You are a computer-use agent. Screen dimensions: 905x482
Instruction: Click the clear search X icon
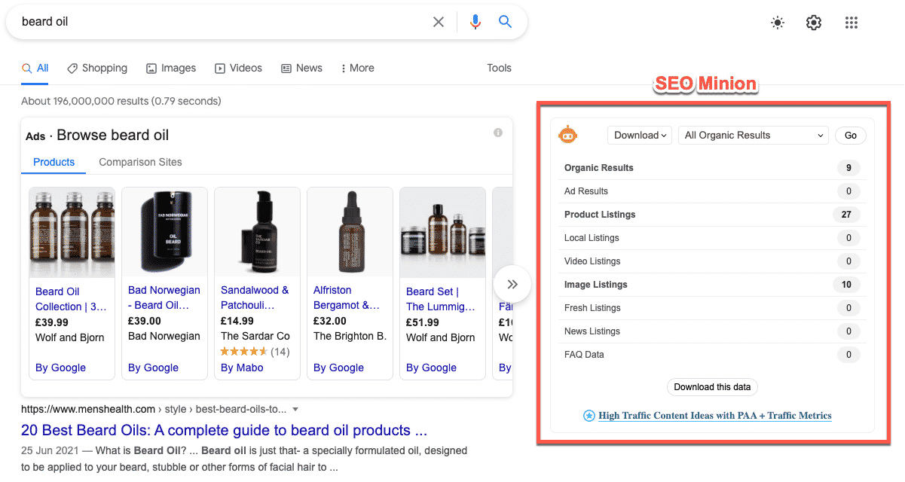[439, 22]
